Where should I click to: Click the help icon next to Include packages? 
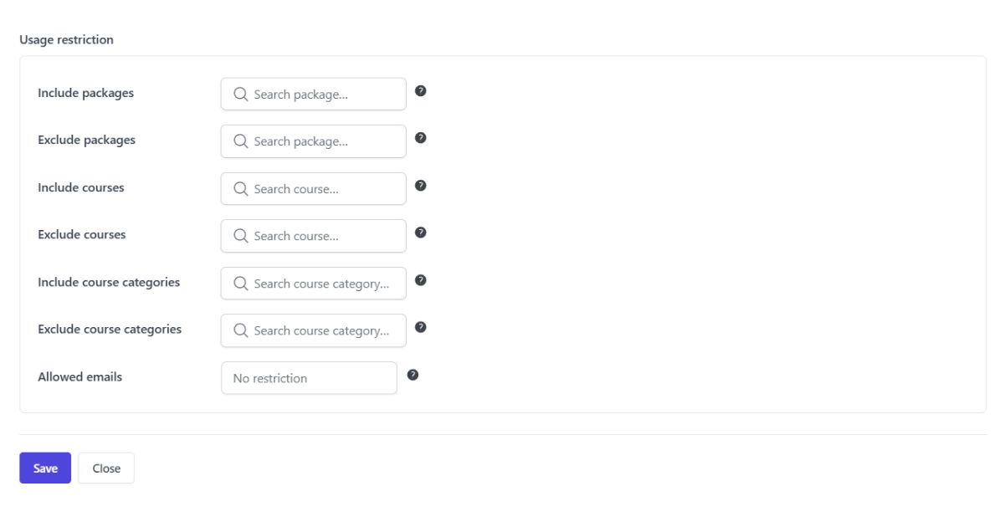click(x=420, y=92)
